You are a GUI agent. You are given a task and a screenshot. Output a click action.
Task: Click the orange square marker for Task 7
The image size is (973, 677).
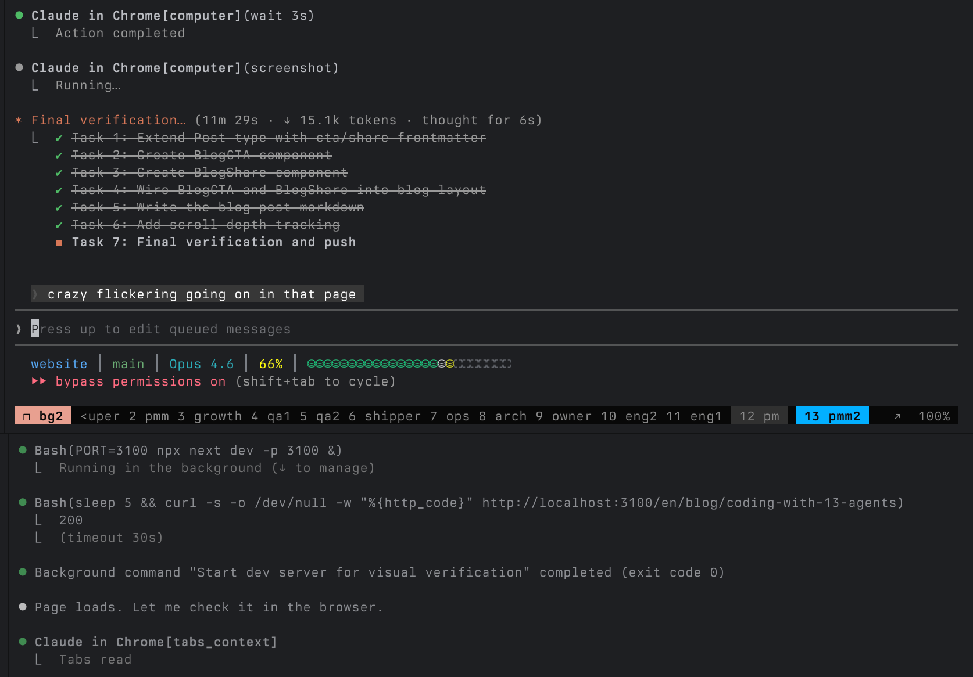pyautogui.click(x=59, y=243)
